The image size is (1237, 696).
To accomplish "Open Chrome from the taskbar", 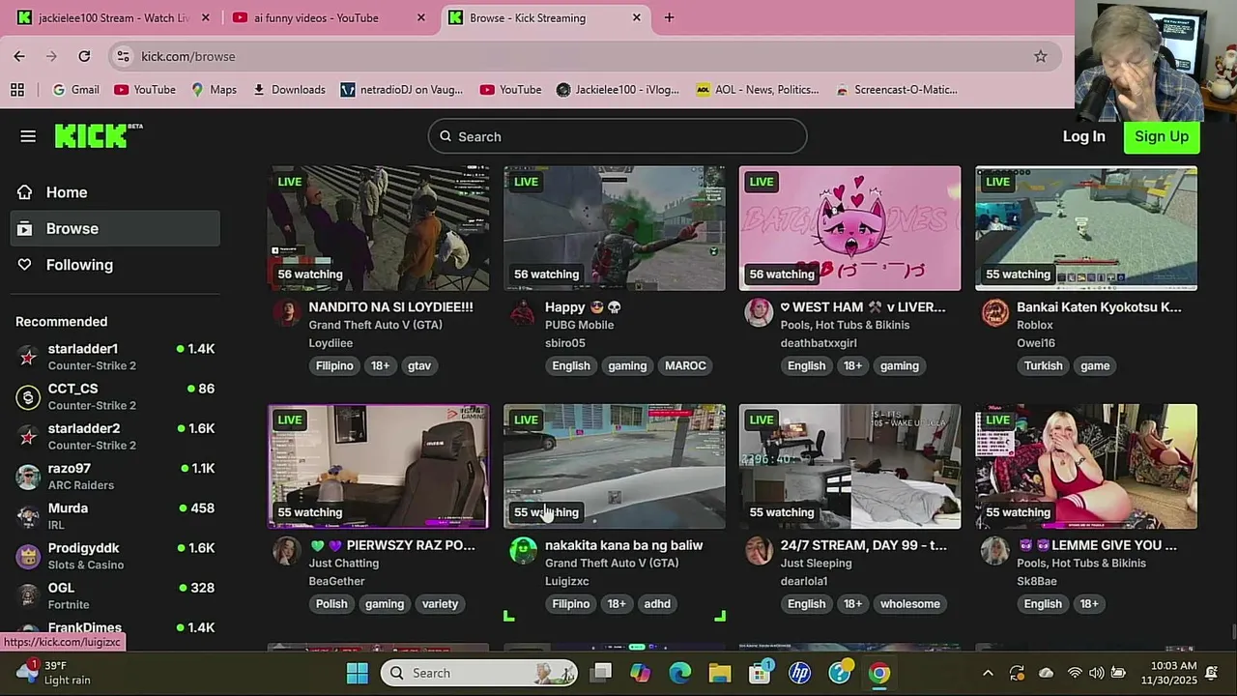I will click(879, 673).
